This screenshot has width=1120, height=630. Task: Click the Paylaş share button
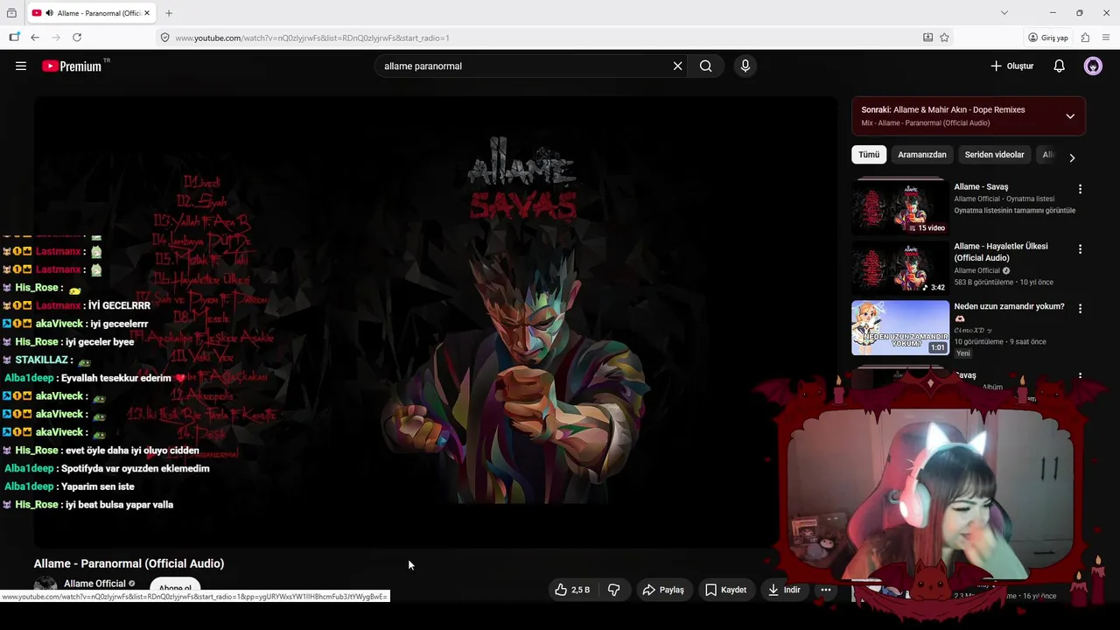click(663, 590)
